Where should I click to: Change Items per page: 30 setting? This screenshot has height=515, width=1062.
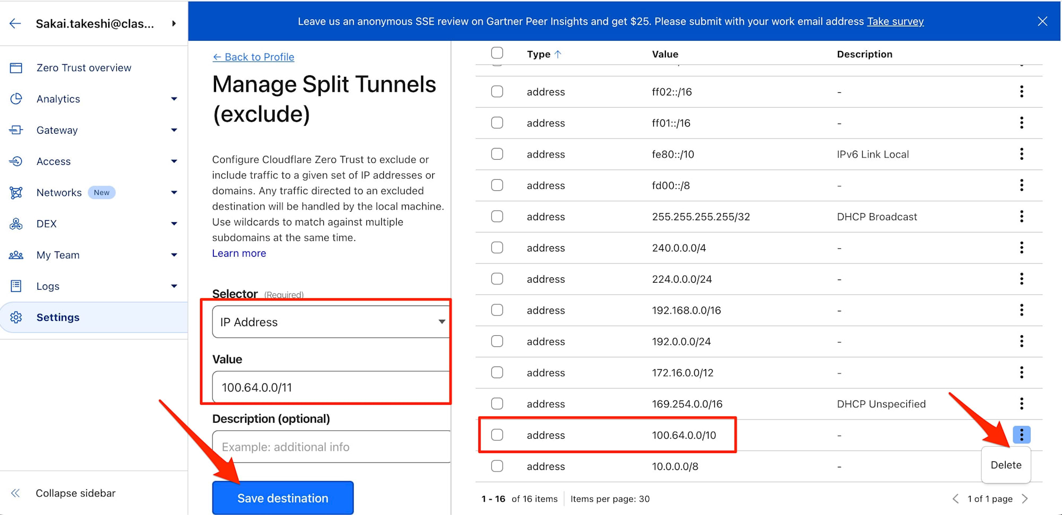pyautogui.click(x=610, y=499)
